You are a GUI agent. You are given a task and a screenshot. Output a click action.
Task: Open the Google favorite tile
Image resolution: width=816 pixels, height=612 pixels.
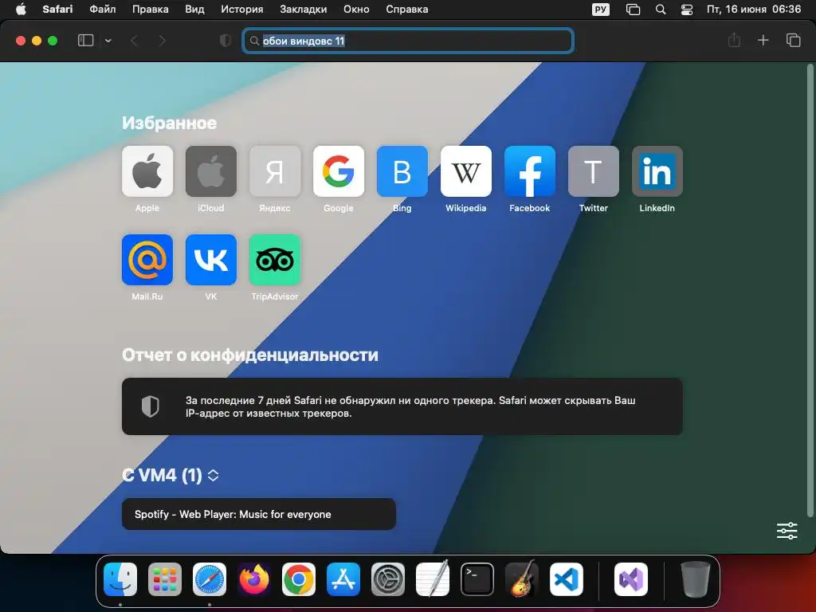(338, 171)
